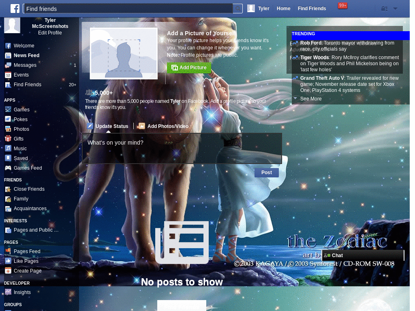Click the Post button
This screenshot has height=311, width=415.
(267, 173)
